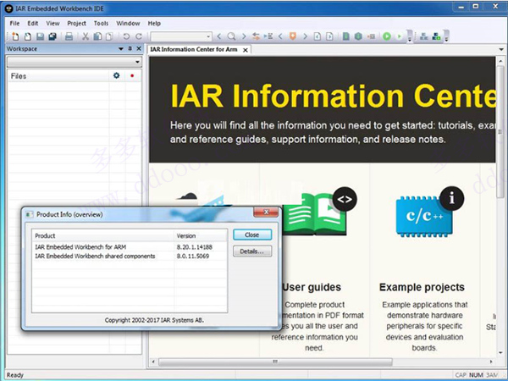
Task: Start Download and Debug green button
Action: tap(387, 36)
